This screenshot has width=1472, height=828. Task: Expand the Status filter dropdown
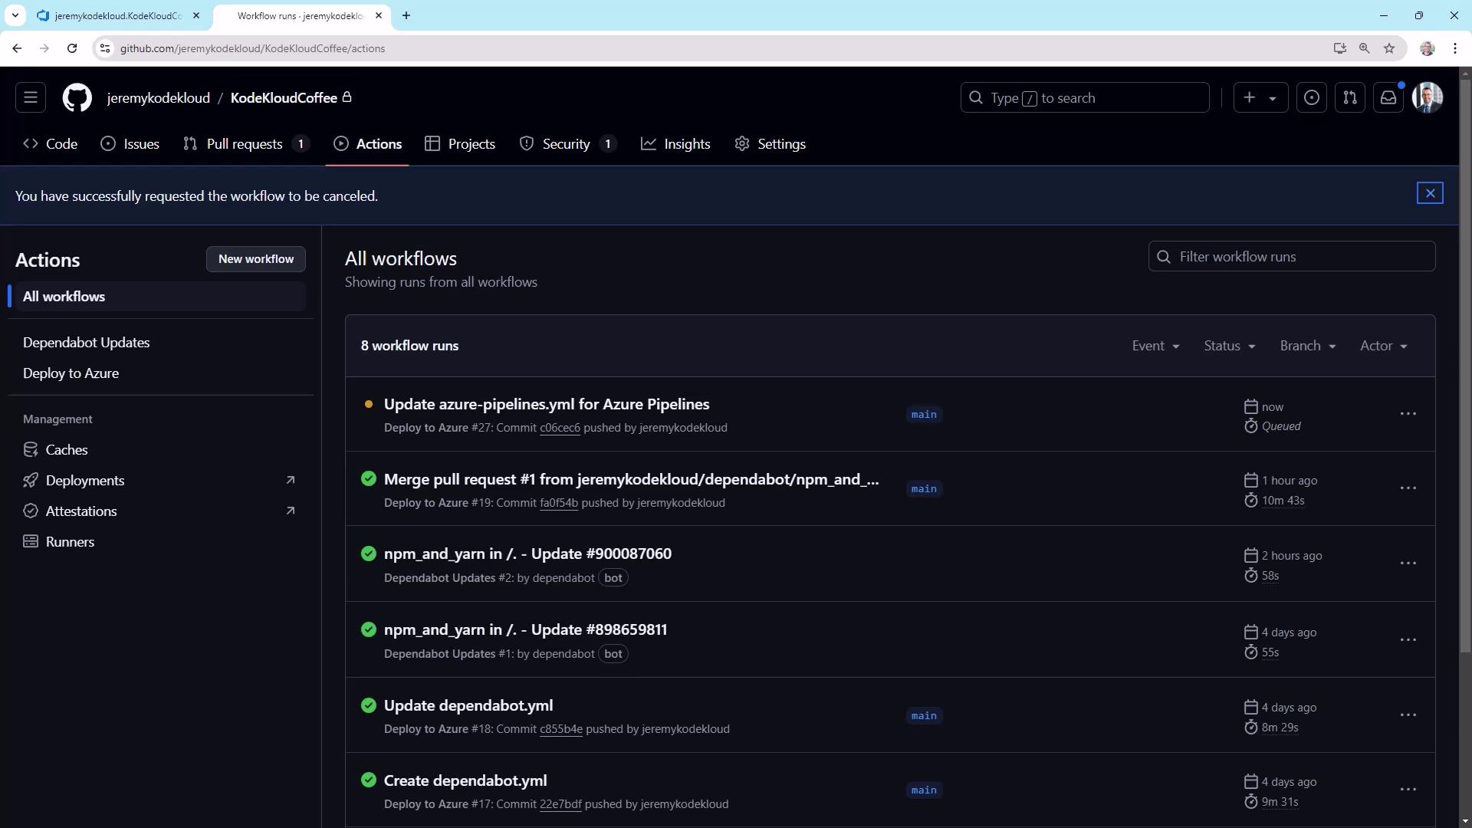1229,346
